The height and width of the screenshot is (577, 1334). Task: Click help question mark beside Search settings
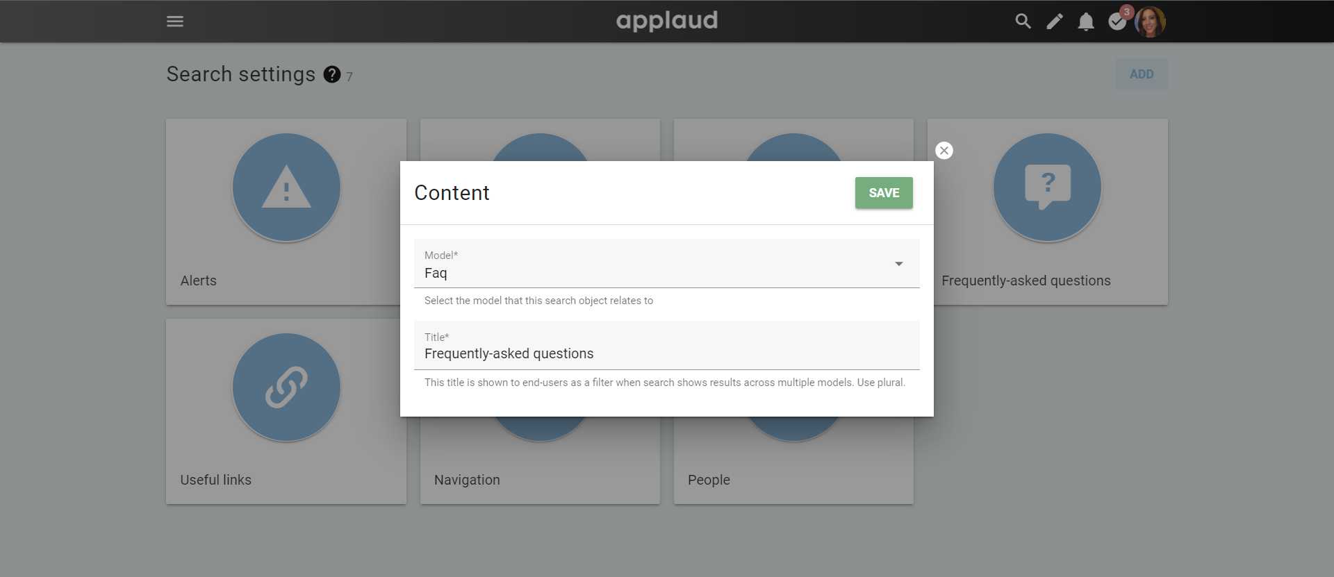pyautogui.click(x=332, y=74)
